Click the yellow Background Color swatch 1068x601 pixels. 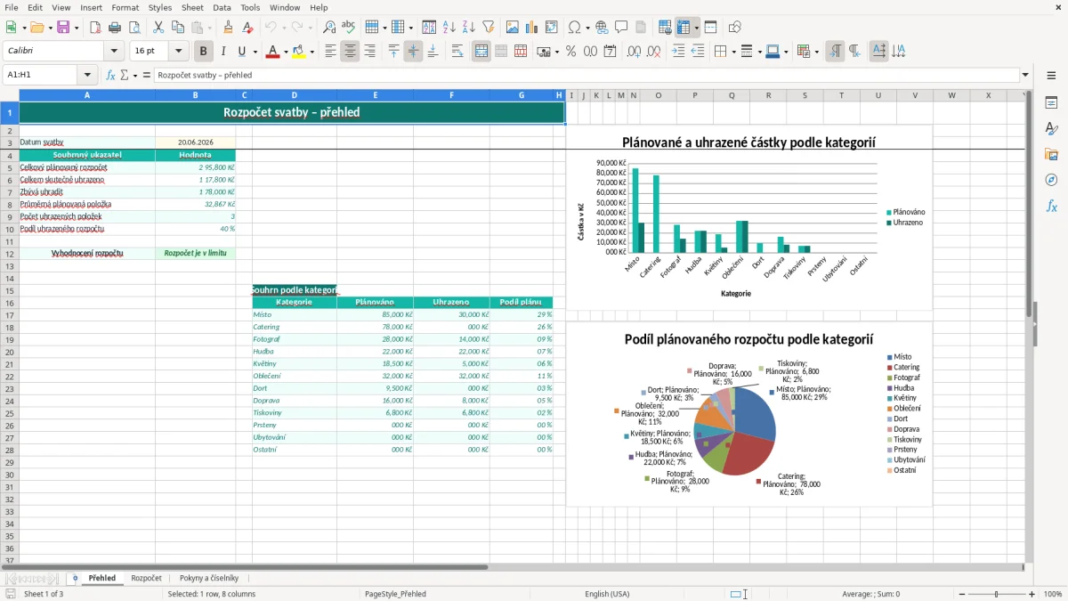(x=299, y=52)
